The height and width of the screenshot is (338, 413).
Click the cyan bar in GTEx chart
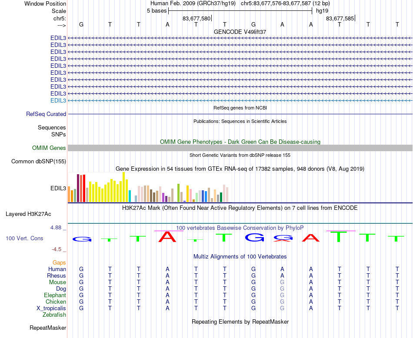coord(130,196)
